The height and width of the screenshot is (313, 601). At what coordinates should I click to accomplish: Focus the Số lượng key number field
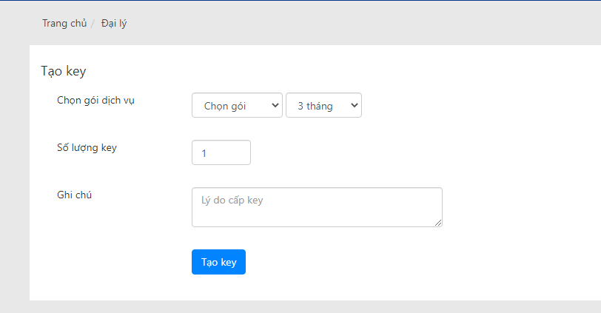click(x=221, y=152)
